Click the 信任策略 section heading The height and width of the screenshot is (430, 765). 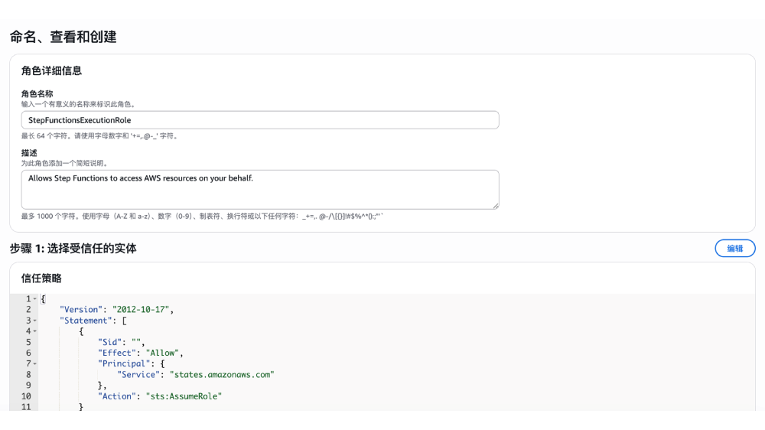coord(41,279)
